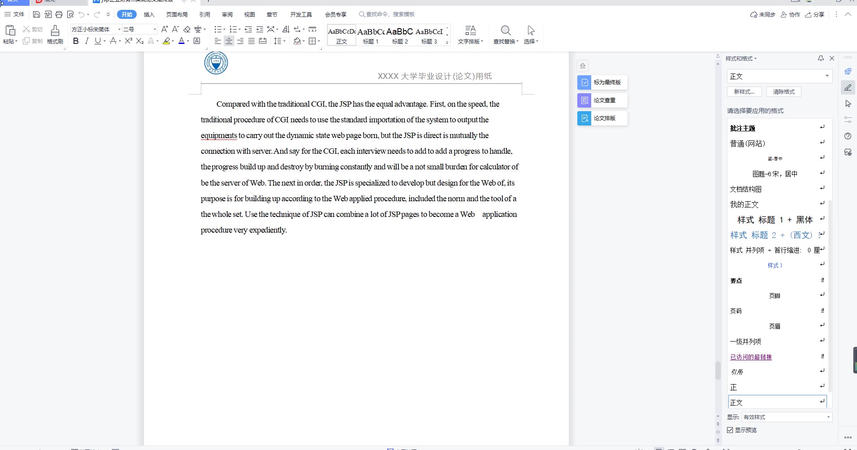Click the paste clipboard icon
The height and width of the screenshot is (450, 857).
(10, 30)
